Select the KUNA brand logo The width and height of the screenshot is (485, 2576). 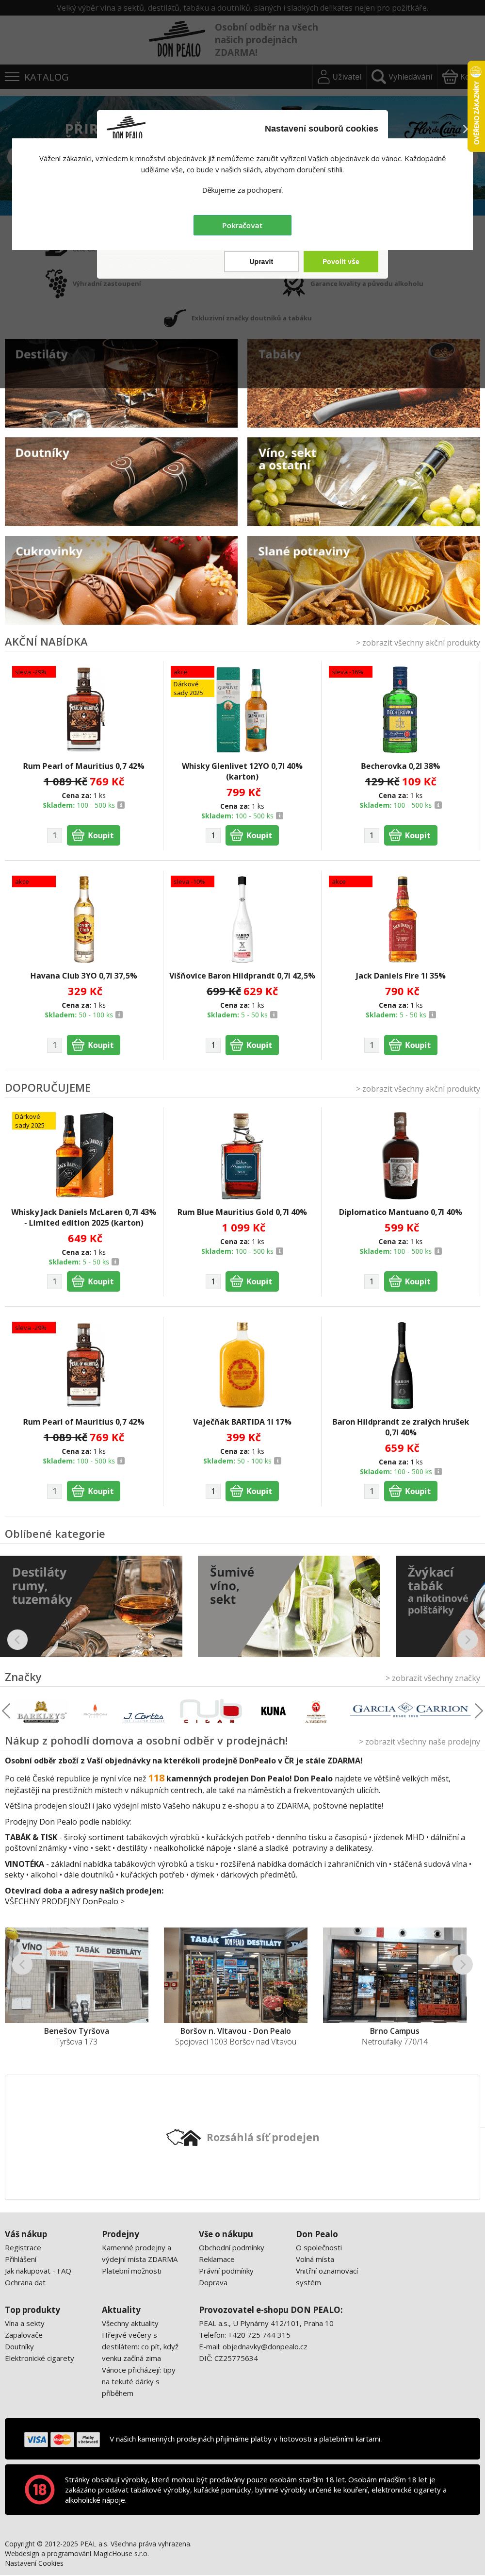point(273,1711)
